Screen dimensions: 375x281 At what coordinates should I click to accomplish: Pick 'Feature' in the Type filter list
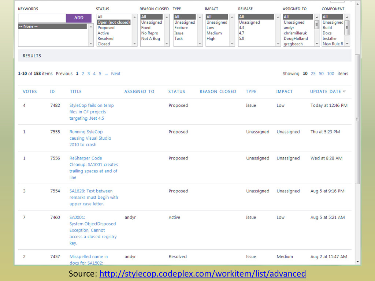181,28
